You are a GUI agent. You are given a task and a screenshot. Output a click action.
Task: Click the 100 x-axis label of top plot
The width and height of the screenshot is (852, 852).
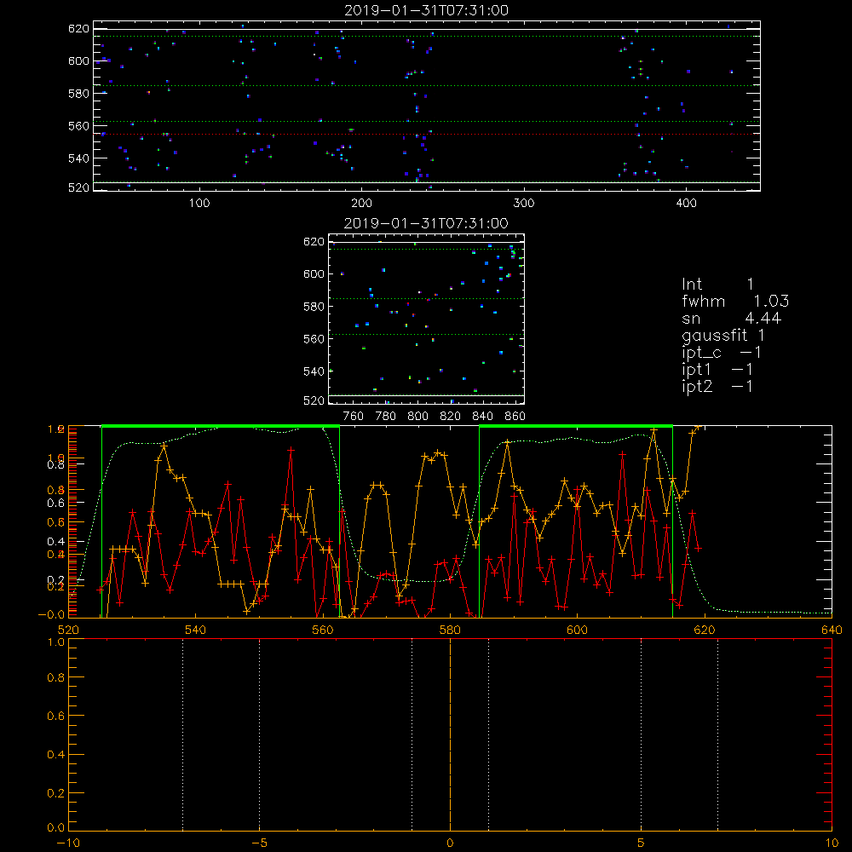pyautogui.click(x=199, y=204)
